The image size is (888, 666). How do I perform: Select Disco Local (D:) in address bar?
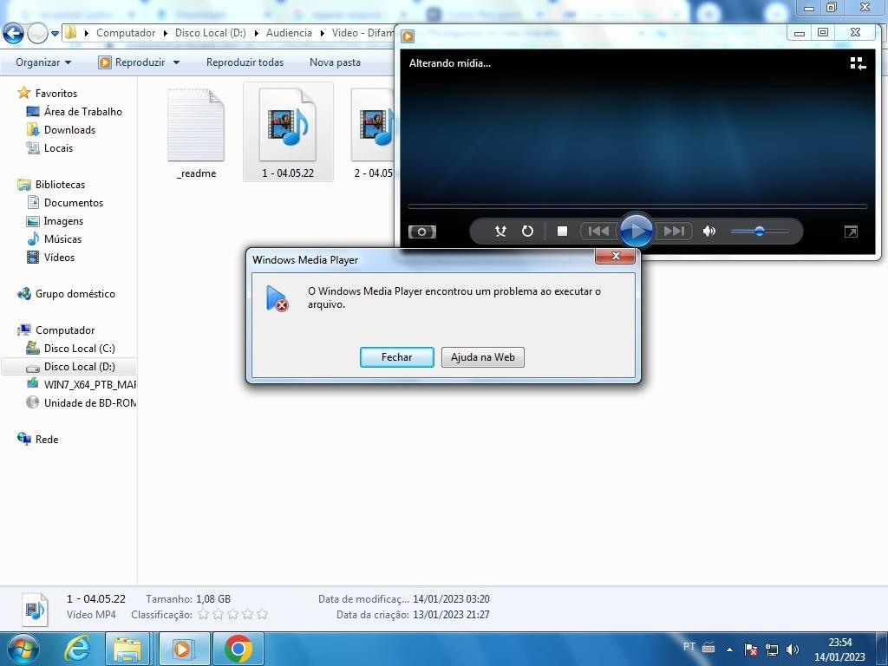coord(210,33)
